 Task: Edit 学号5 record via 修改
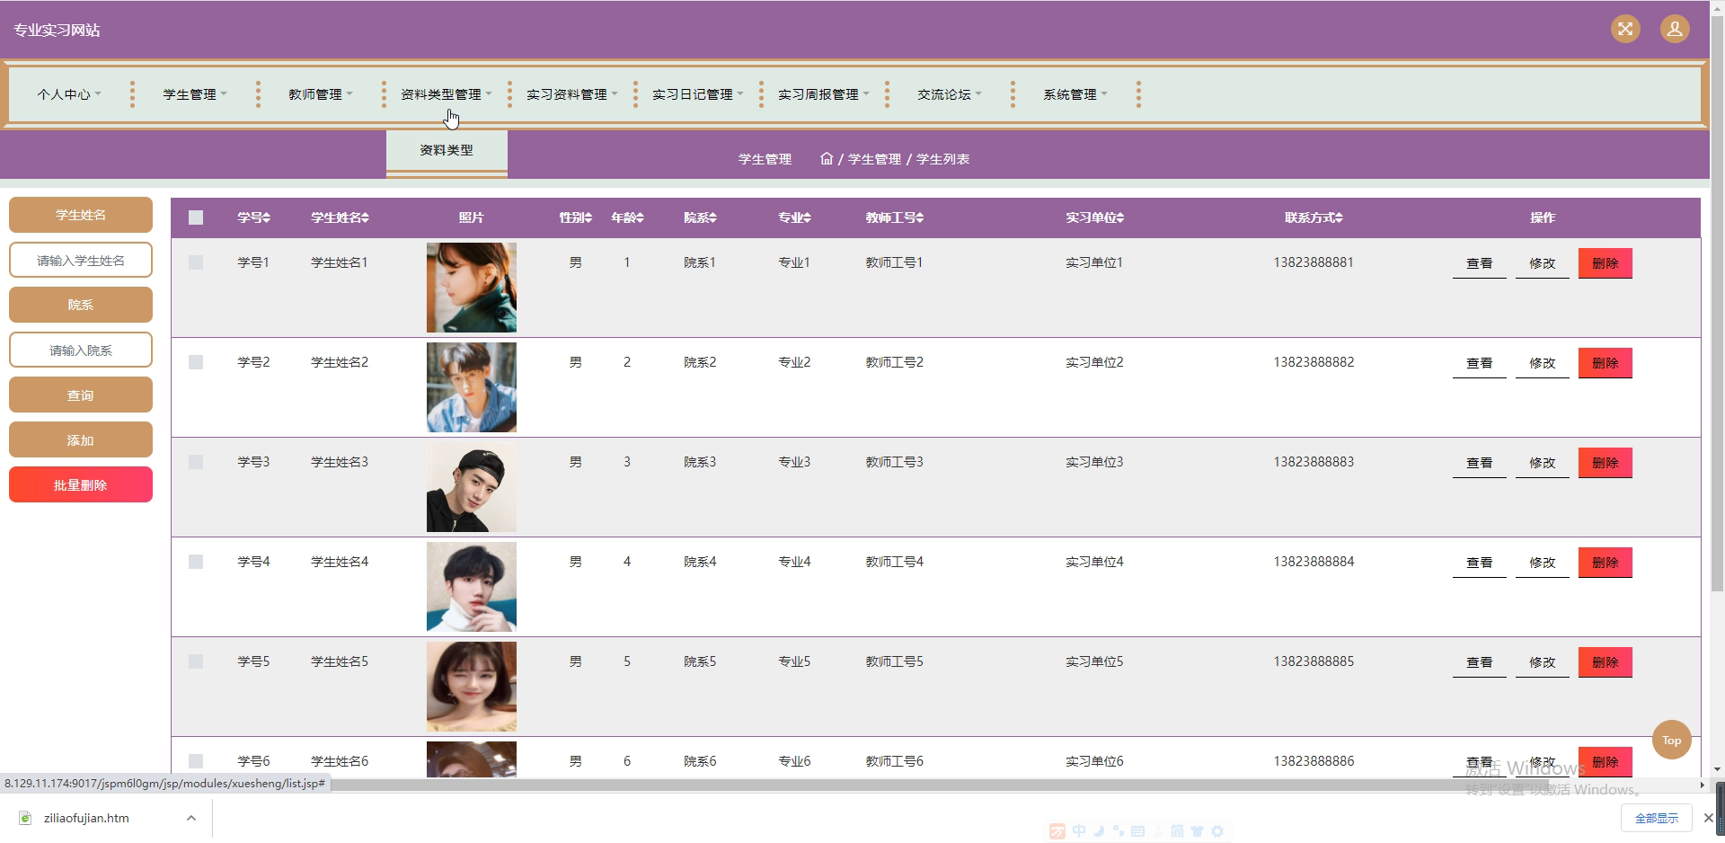1542,662
